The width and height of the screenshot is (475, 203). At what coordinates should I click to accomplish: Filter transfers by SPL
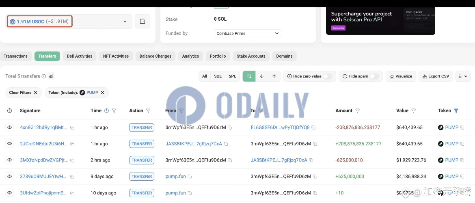click(x=232, y=76)
